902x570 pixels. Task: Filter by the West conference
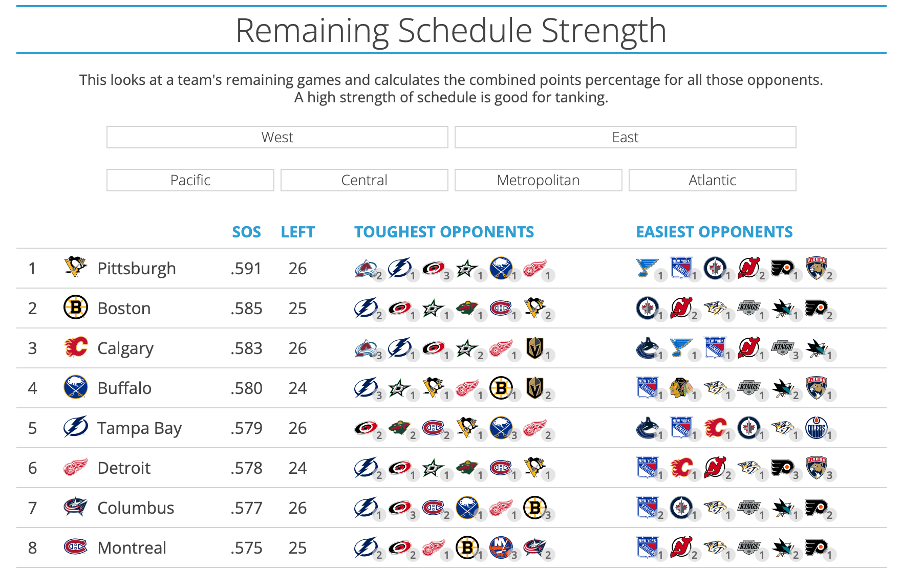click(277, 137)
